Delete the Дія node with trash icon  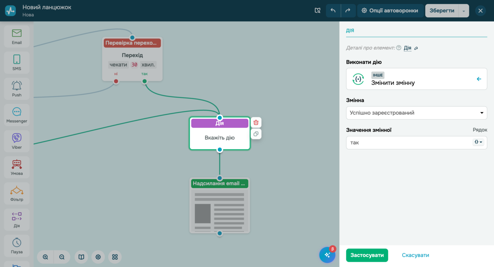tap(256, 122)
